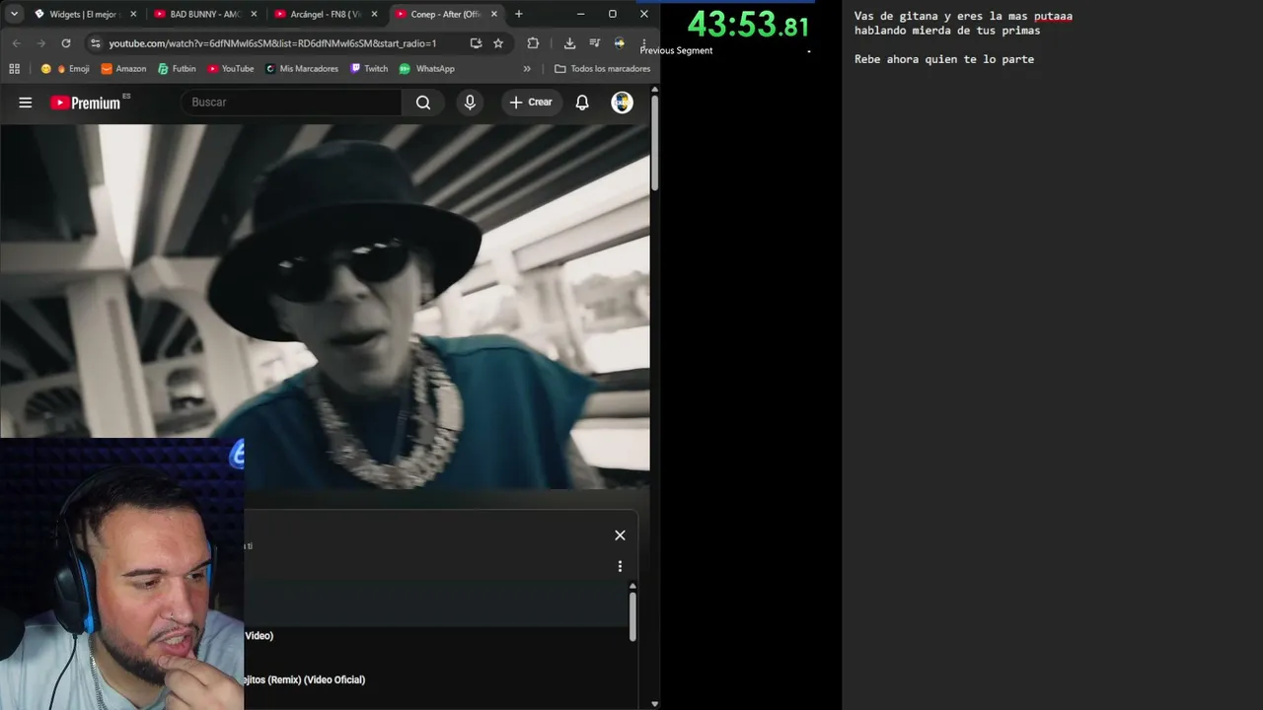Click the line 'Rebe ahora quien te lo parte'
The height and width of the screenshot is (710, 1263).
944,59
